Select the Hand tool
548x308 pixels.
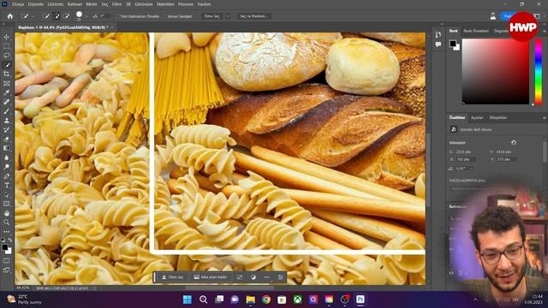7,213
